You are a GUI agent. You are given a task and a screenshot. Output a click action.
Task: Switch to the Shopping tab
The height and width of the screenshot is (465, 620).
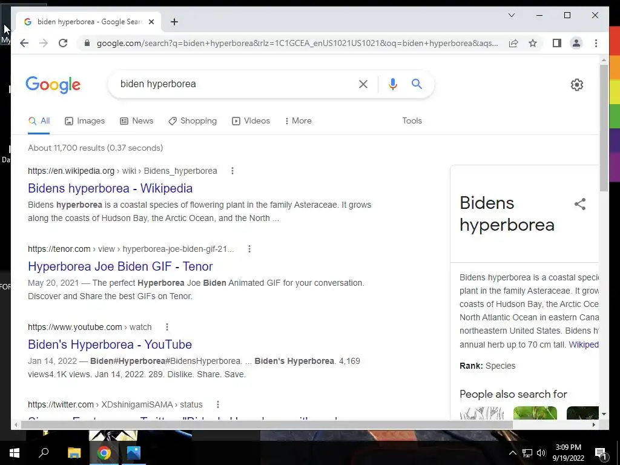(x=193, y=120)
